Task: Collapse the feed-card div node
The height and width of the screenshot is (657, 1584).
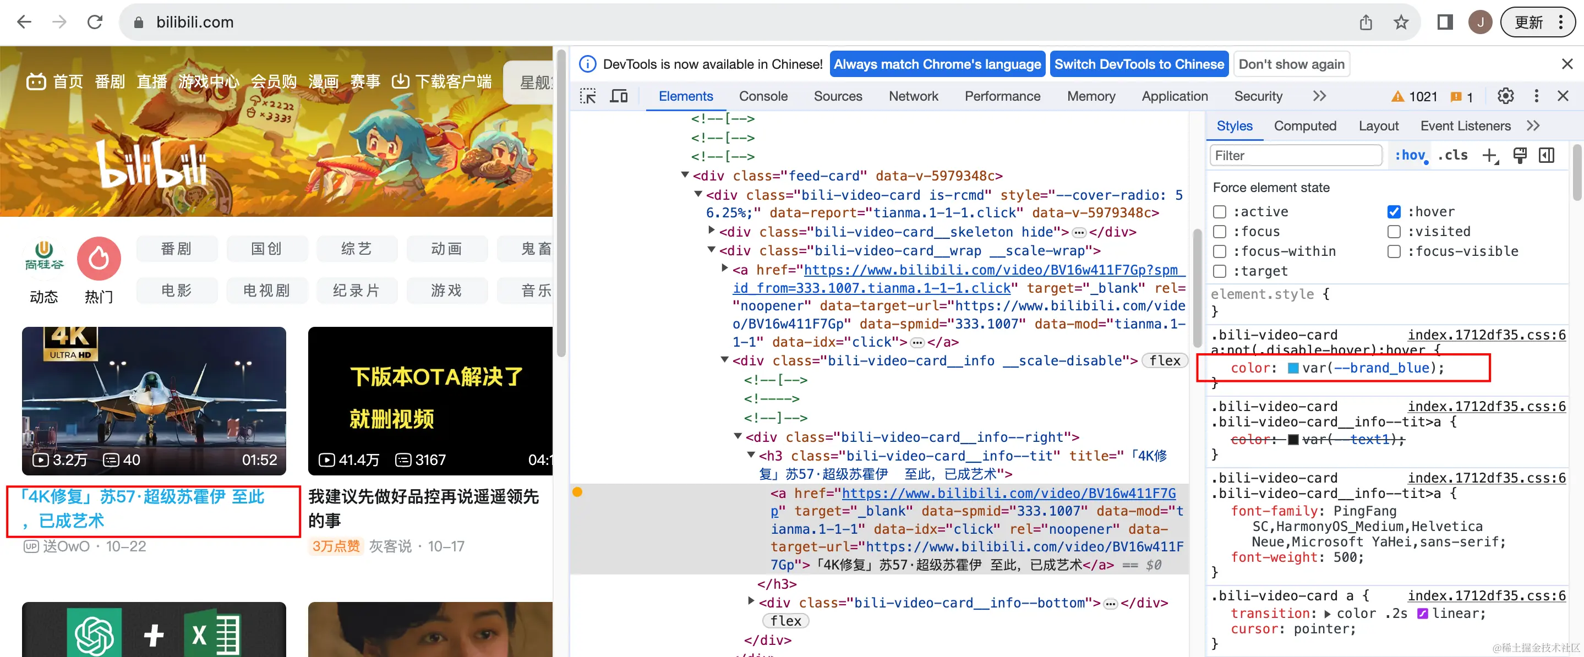Action: click(684, 175)
